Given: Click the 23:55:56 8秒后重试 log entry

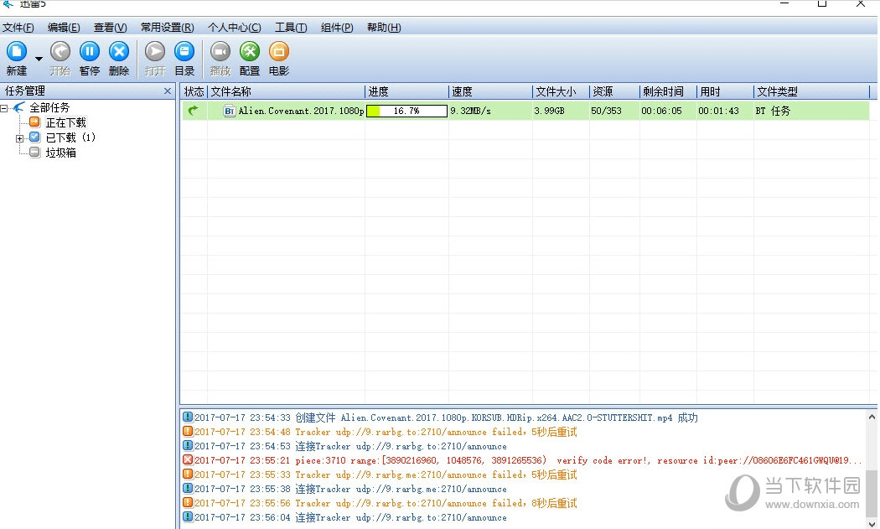Looking at the screenshot, I should (386, 503).
